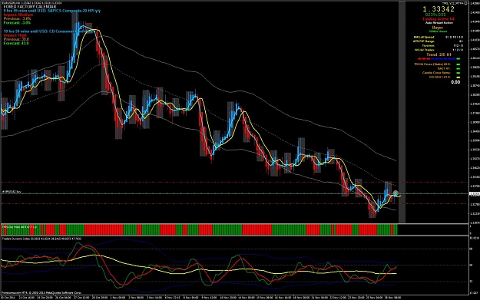Screen dimensions: 480x300
Task: Click the 'Previous: 39.8' text
Action: 16,39
